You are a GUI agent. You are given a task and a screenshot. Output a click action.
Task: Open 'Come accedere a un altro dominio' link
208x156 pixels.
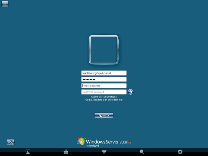[104, 100]
